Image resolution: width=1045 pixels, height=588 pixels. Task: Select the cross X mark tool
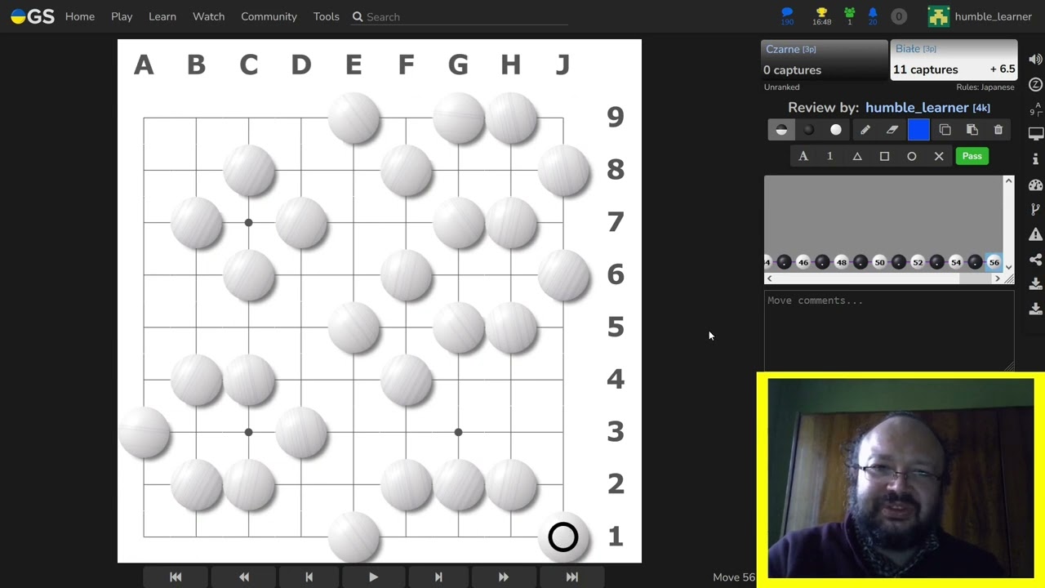pos(939,156)
